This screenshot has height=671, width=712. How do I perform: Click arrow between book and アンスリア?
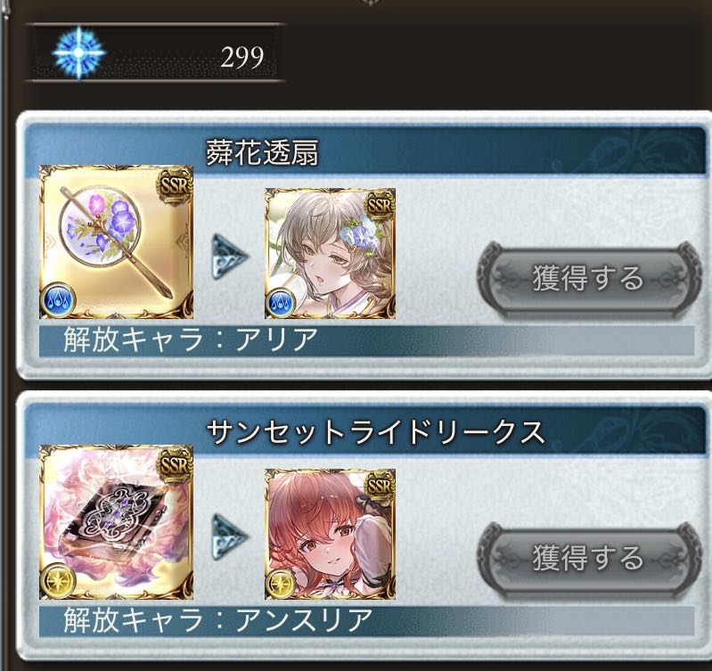pyautogui.click(x=229, y=536)
